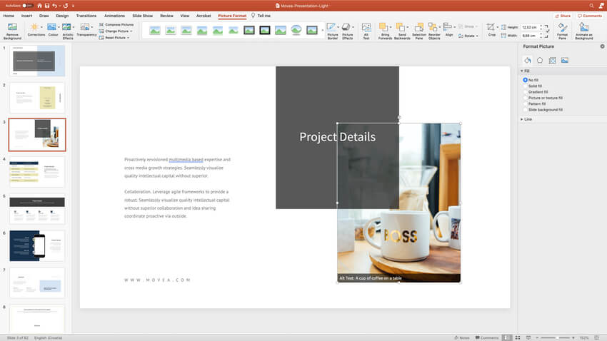
Task: Click Animate as Background icon
Action: point(583,30)
